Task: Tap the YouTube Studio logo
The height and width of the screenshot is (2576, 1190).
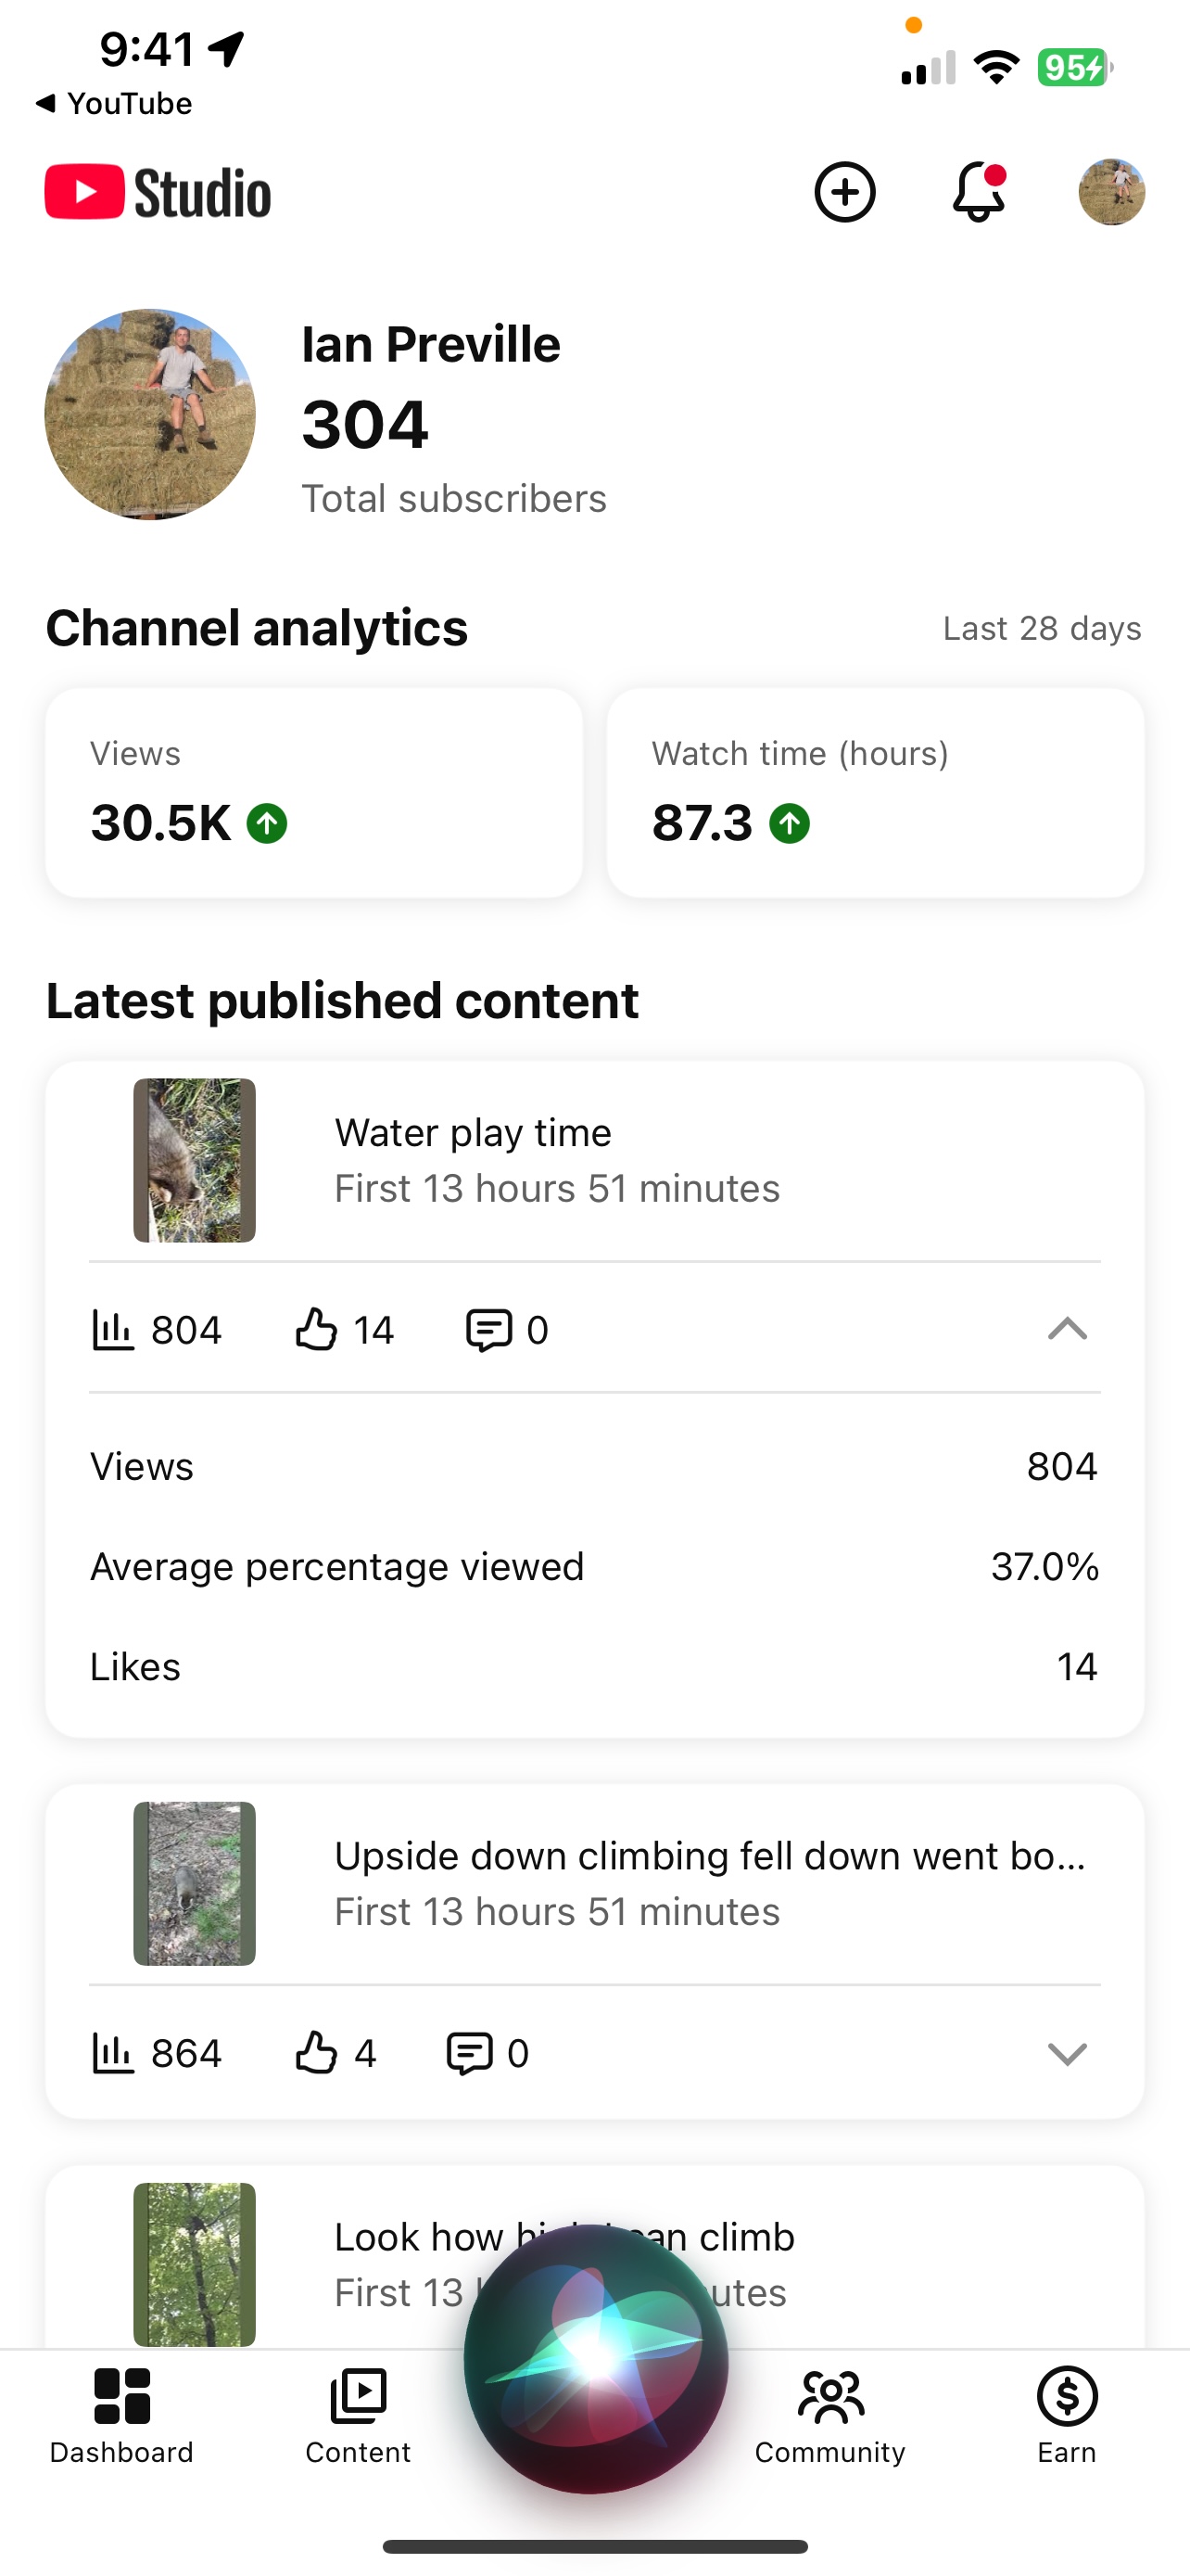Action: coord(158,192)
